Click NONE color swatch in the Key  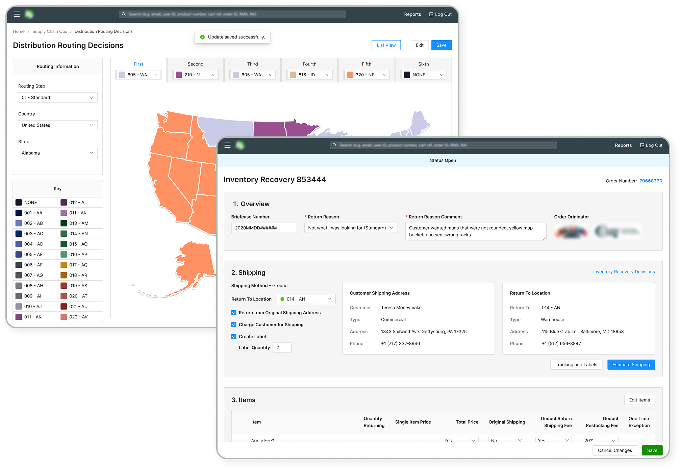coord(19,203)
